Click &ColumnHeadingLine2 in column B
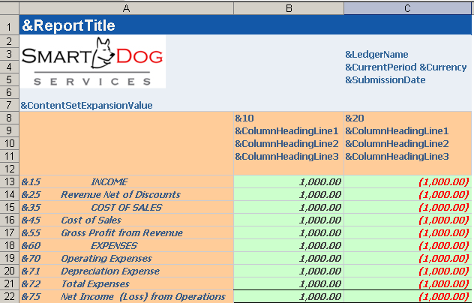 [x=289, y=144]
